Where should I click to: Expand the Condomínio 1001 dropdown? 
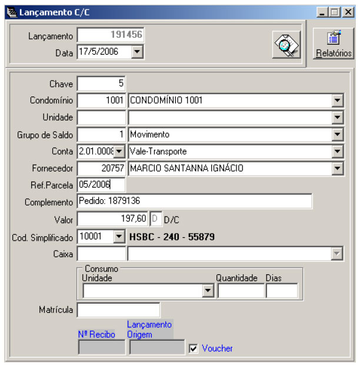337,101
